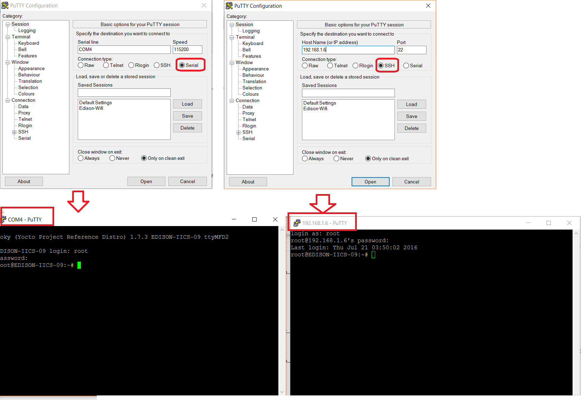
Task: Click Saved Sessions text box in left dialog
Action: point(124,93)
